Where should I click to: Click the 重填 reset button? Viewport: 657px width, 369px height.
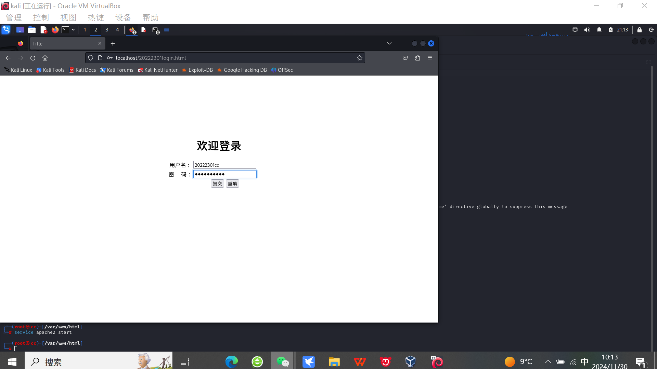tap(232, 184)
